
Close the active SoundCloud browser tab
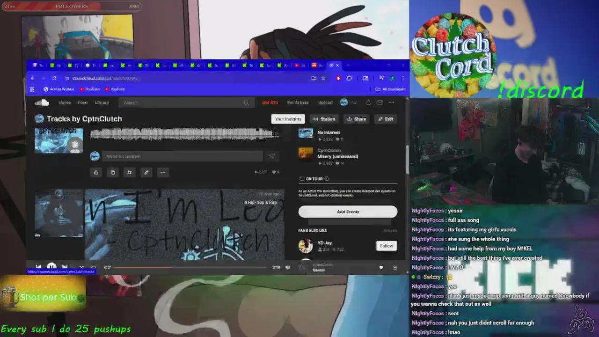tap(337, 65)
